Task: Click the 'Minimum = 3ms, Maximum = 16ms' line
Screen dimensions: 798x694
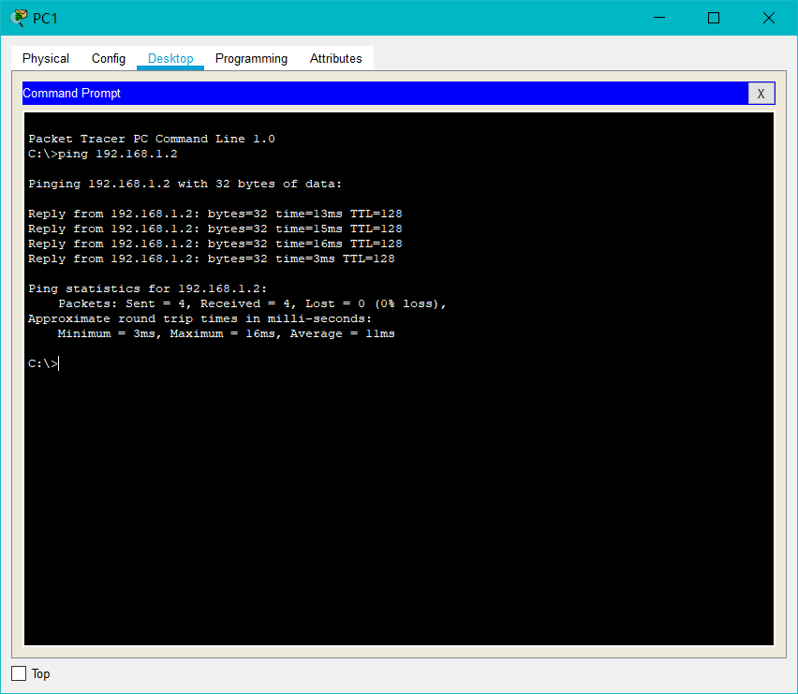Action: click(227, 333)
